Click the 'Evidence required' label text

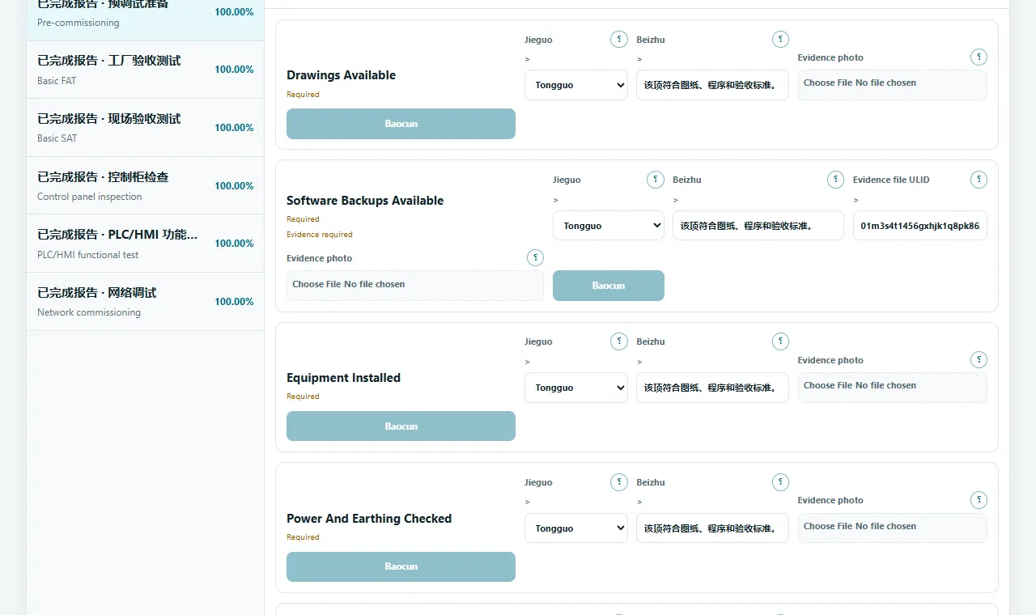coord(320,235)
